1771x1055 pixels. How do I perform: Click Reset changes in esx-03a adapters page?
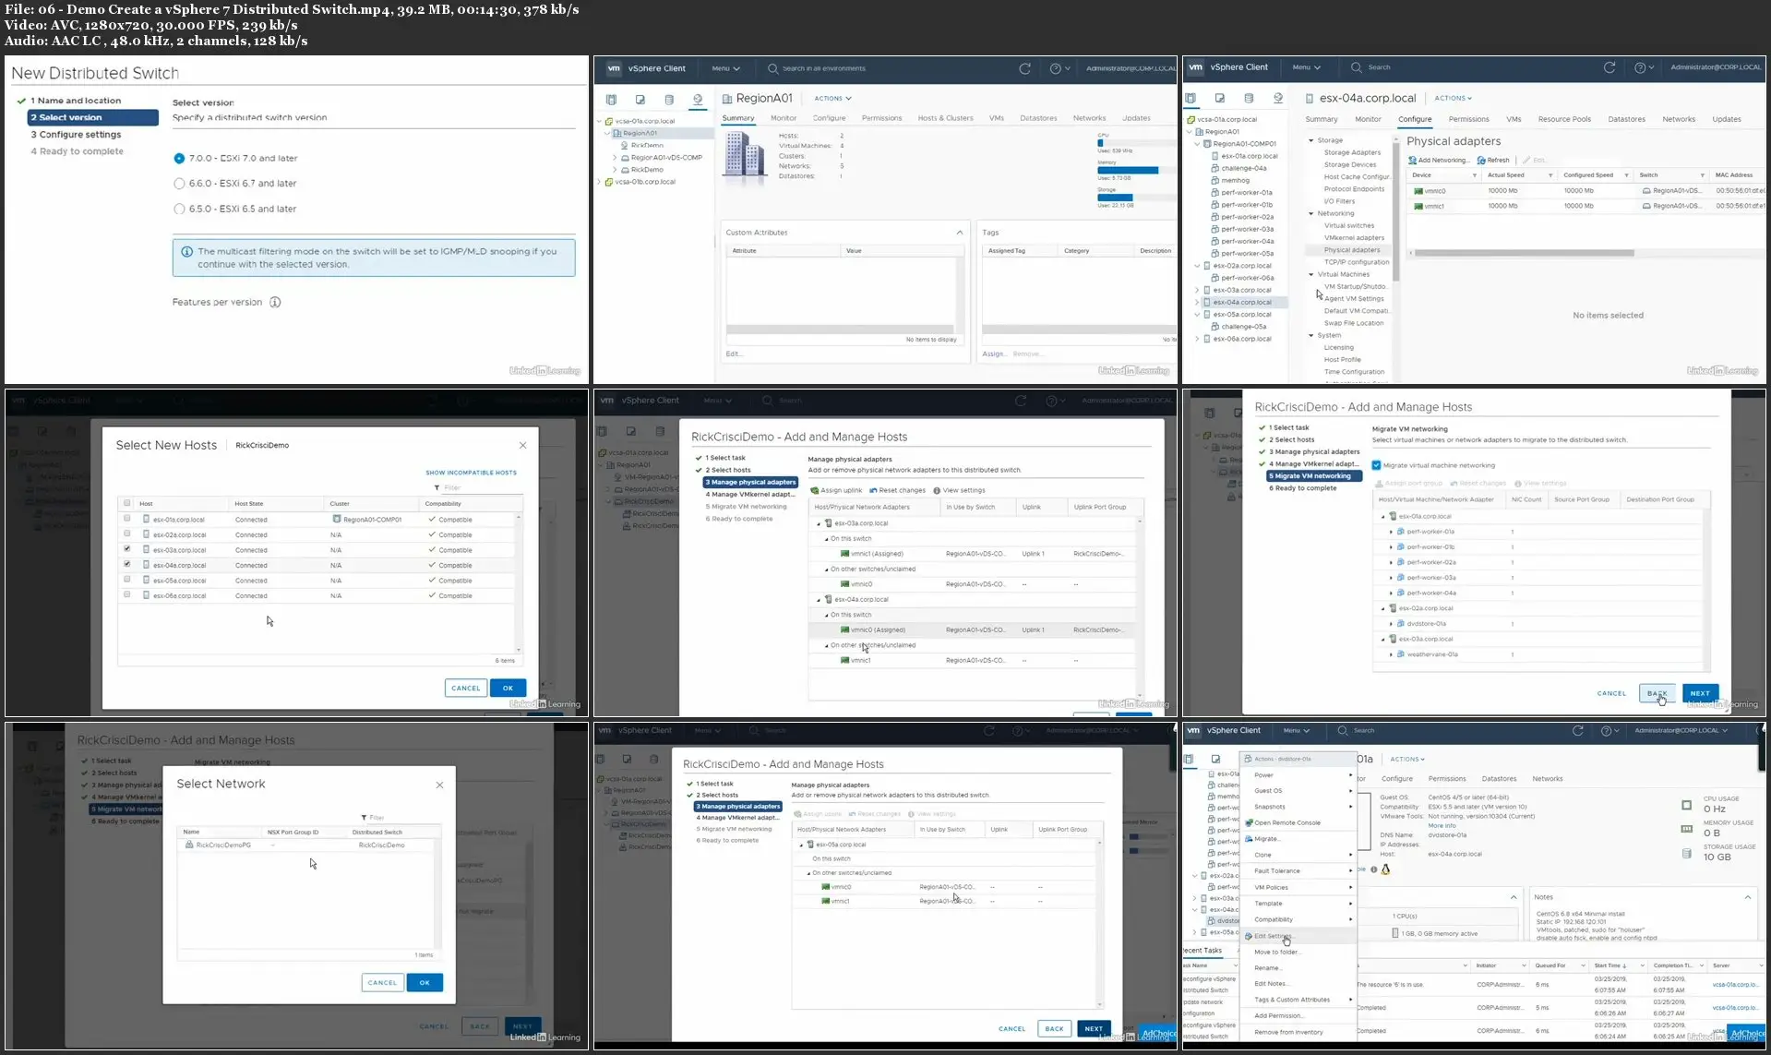click(897, 490)
